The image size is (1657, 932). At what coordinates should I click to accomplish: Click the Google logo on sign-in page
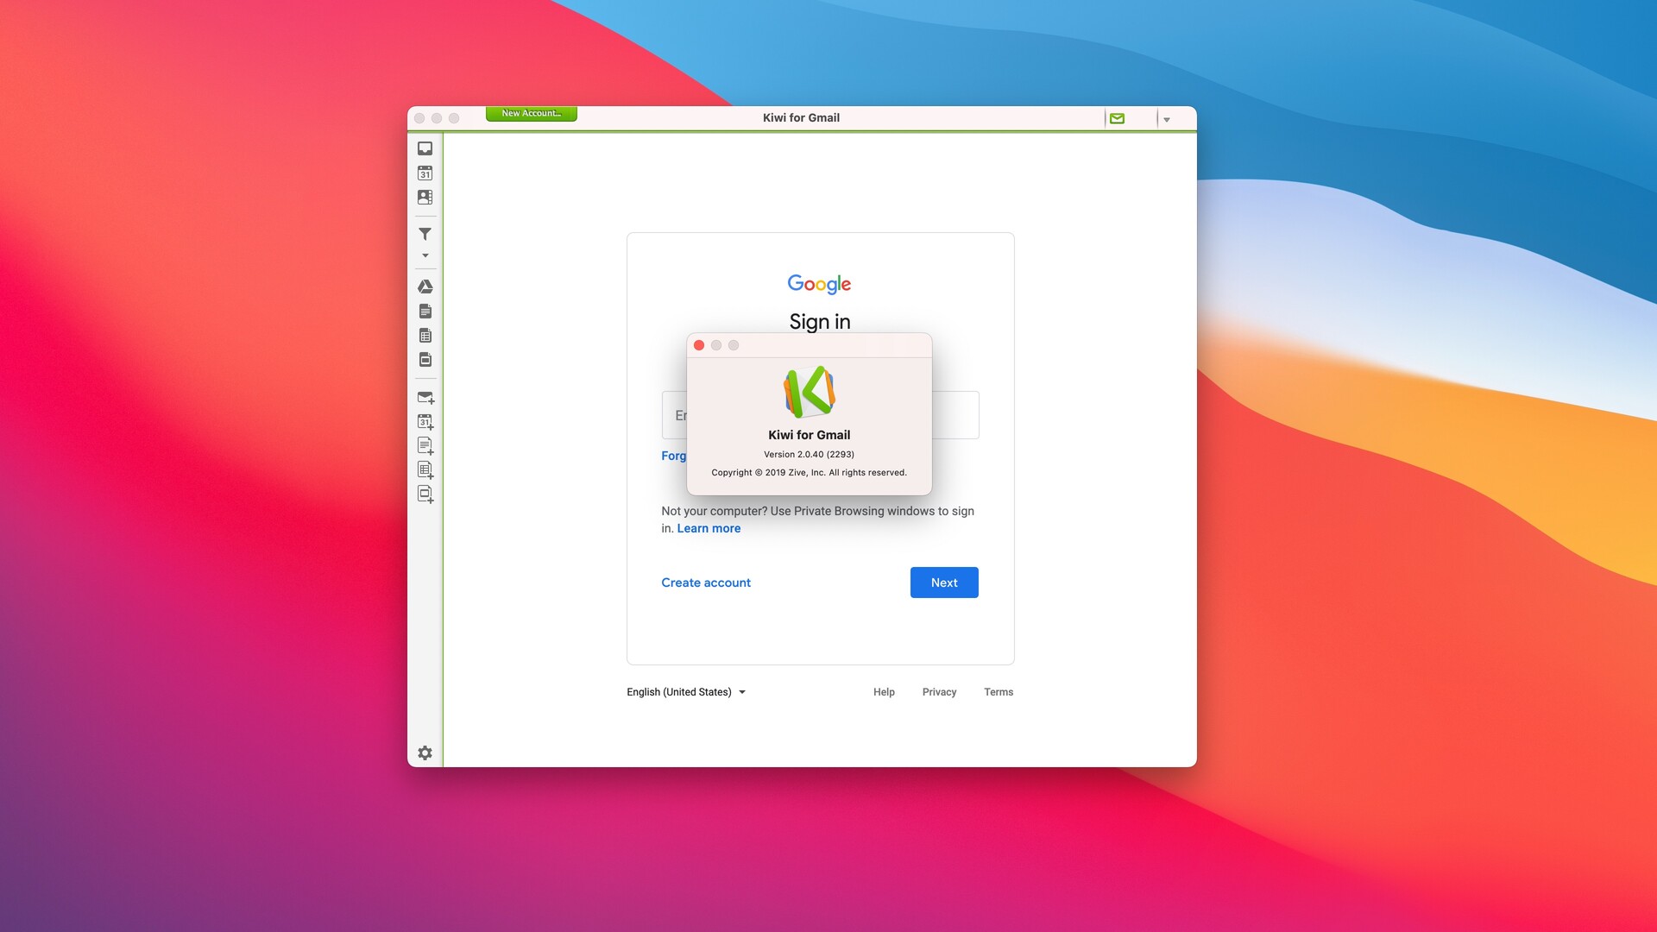819,284
